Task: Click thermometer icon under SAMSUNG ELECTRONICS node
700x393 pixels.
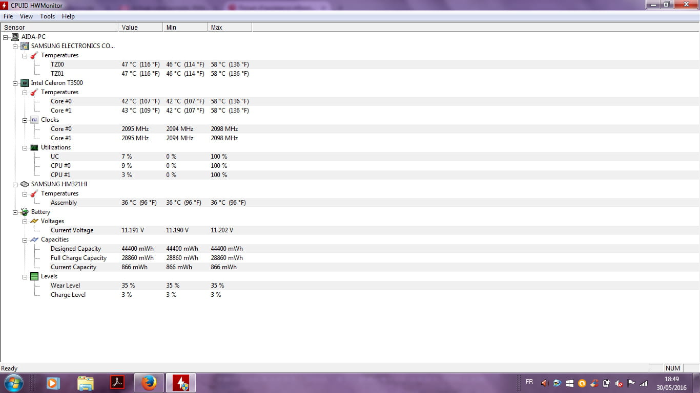Action: point(34,55)
